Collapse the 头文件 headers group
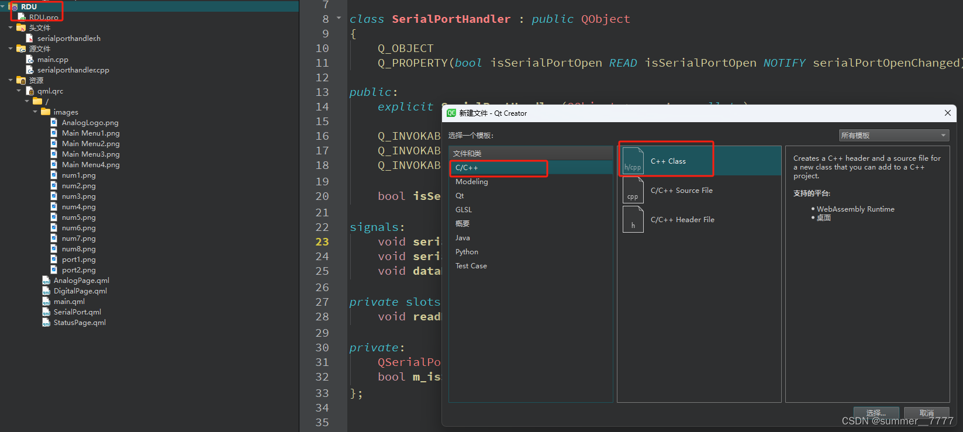 [11, 27]
